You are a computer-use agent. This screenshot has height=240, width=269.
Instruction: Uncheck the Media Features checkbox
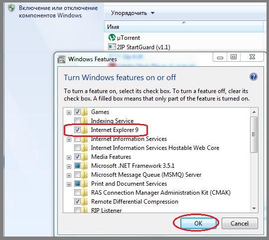(77, 157)
